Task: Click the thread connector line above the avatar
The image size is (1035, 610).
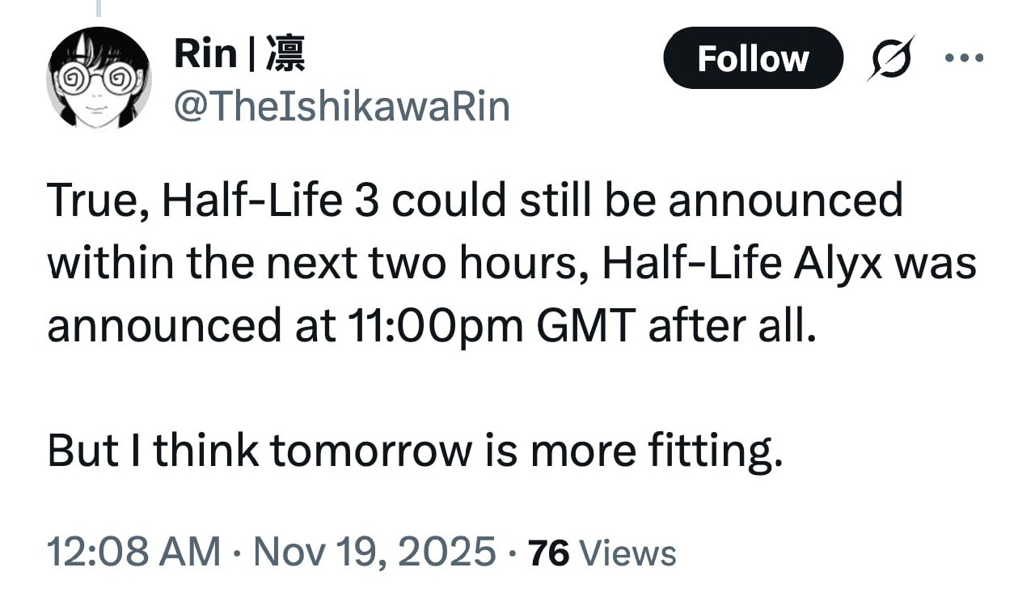Action: [99, 8]
